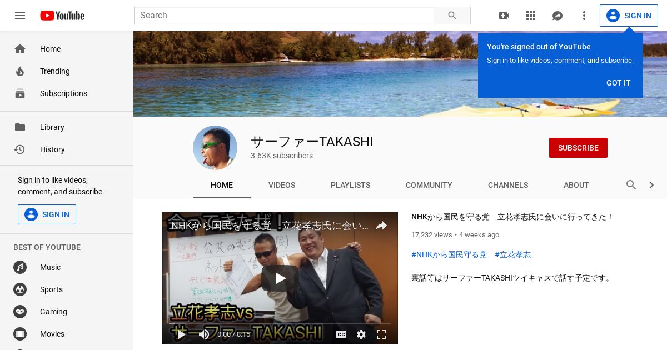Enter full screen mode on player
This screenshot has width=667, height=350.
point(381,334)
